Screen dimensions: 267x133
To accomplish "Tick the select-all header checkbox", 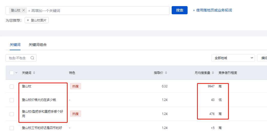I will pos(12,73).
